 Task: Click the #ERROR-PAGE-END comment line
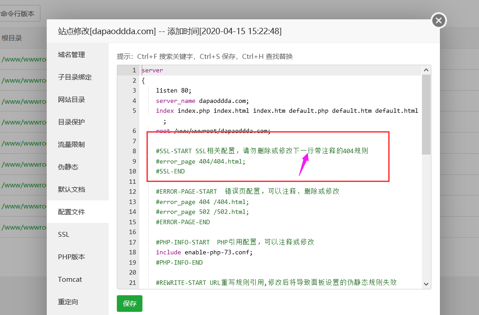click(x=183, y=222)
